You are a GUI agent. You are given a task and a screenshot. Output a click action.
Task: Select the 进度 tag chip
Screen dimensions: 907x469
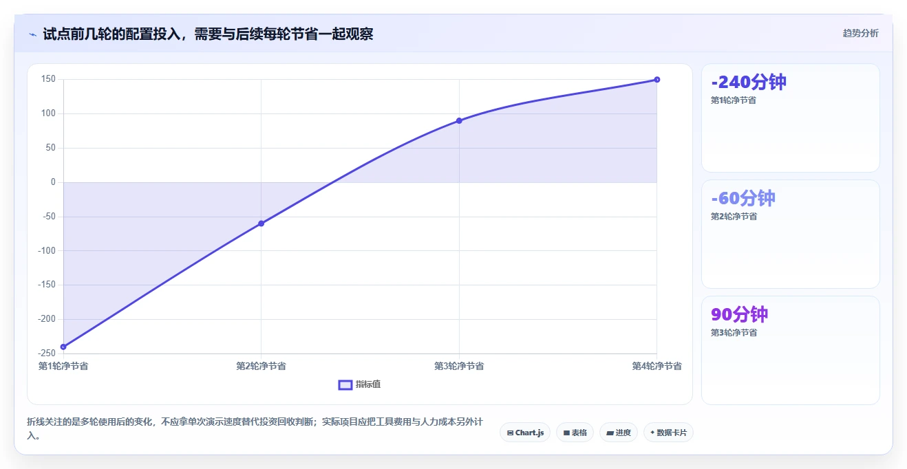[x=619, y=433]
